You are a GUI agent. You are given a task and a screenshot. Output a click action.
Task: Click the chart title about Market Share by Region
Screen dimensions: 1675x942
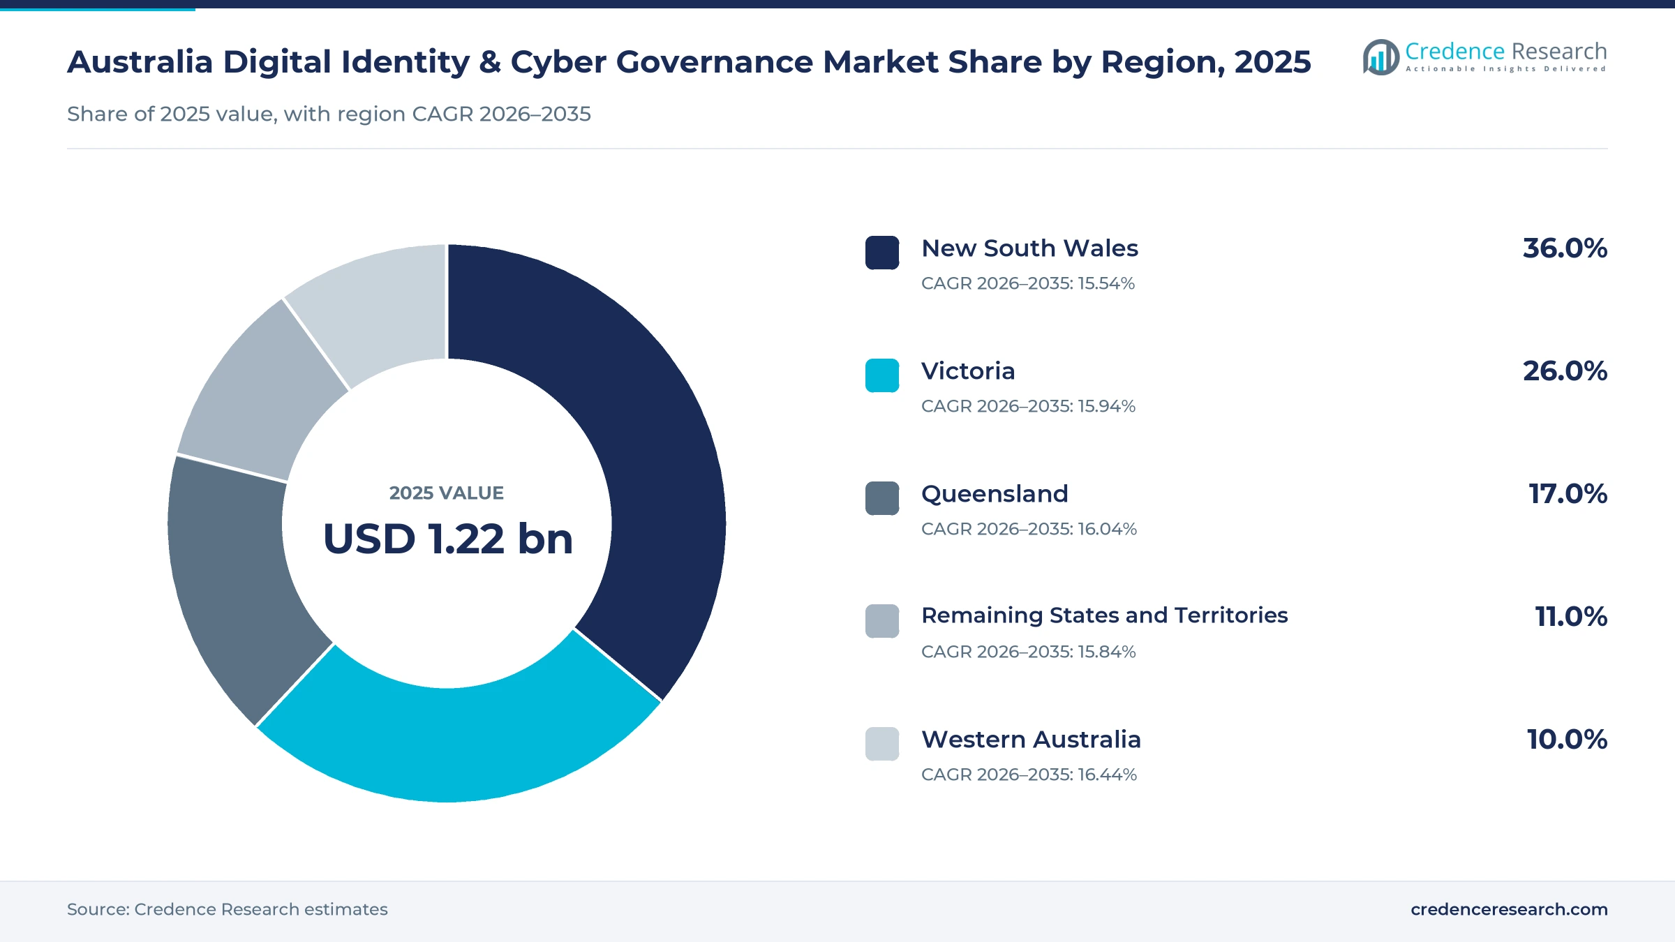click(x=689, y=62)
